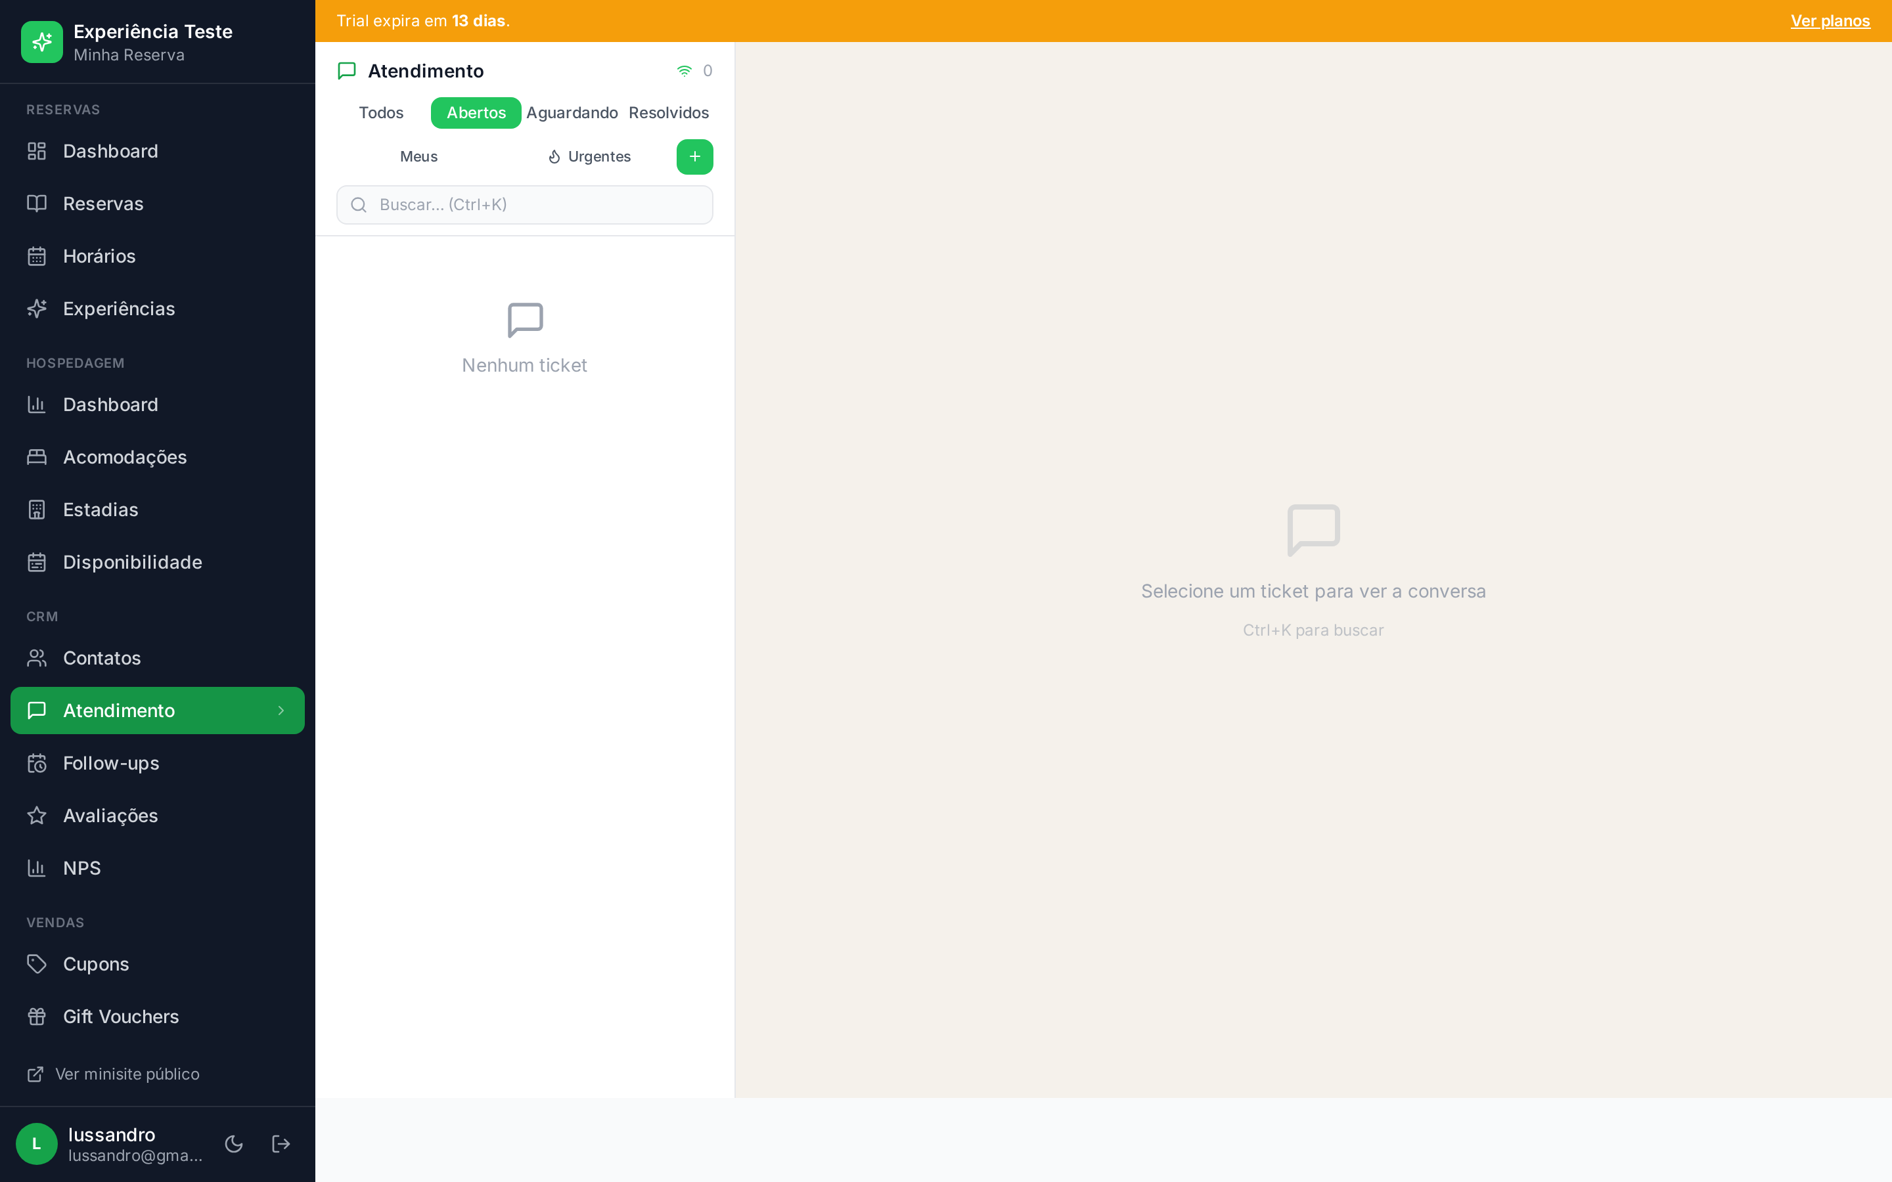
Task: Switch to the Todos tab
Action: 381,112
